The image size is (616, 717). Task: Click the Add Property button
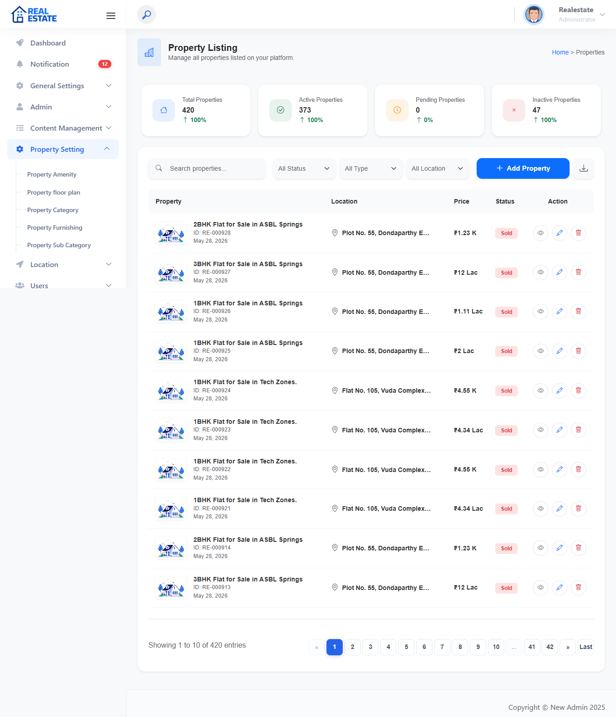point(523,168)
